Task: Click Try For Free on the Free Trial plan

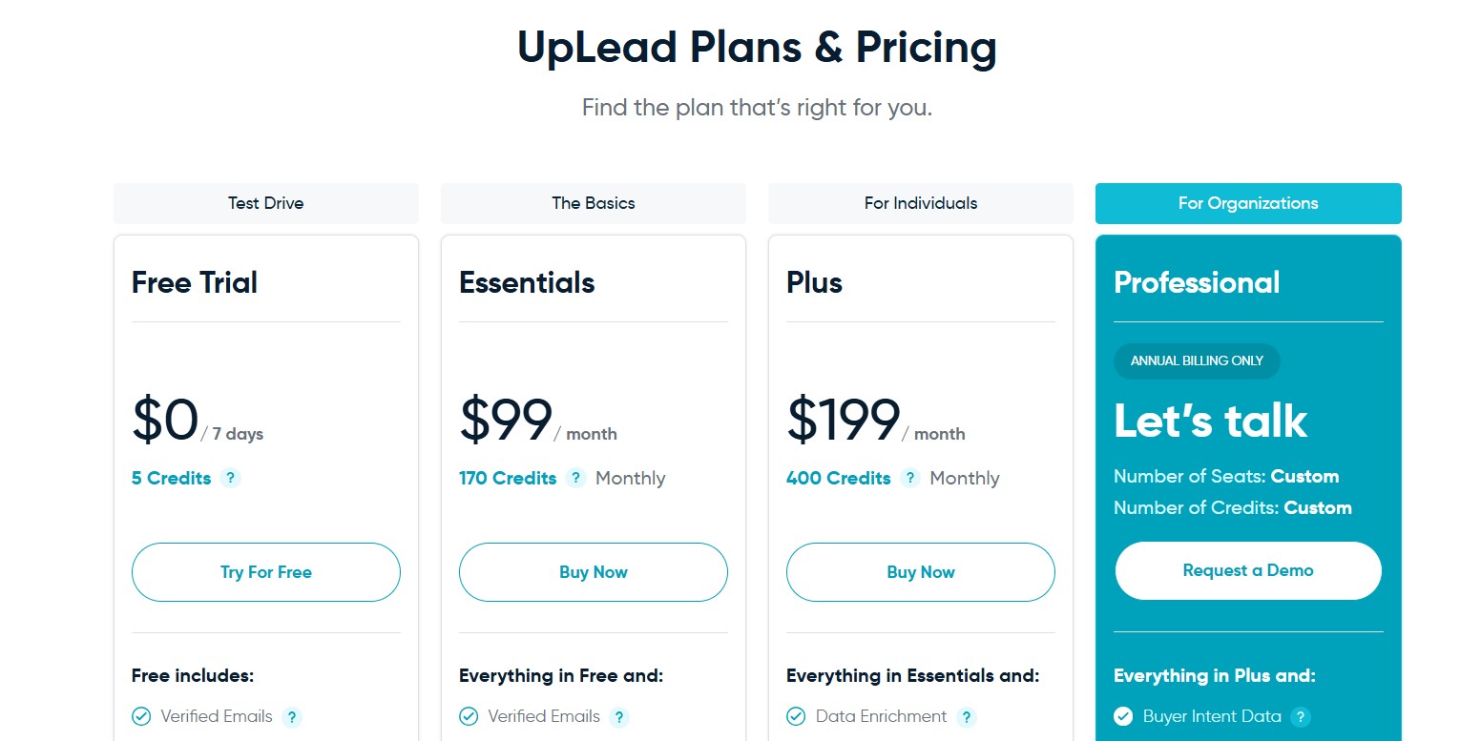Action: click(x=265, y=571)
